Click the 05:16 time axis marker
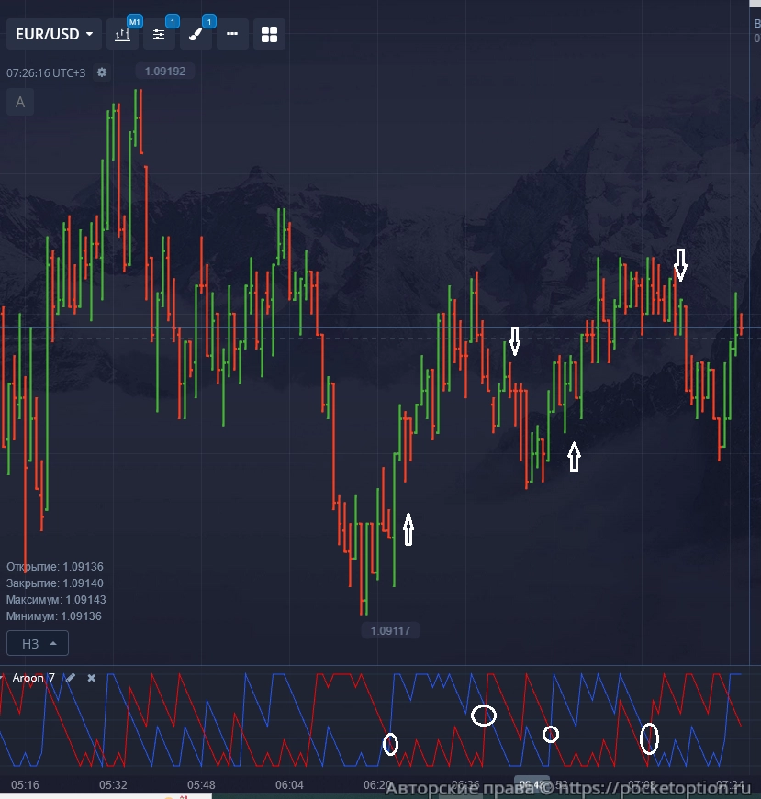The height and width of the screenshot is (799, 761). [25, 785]
